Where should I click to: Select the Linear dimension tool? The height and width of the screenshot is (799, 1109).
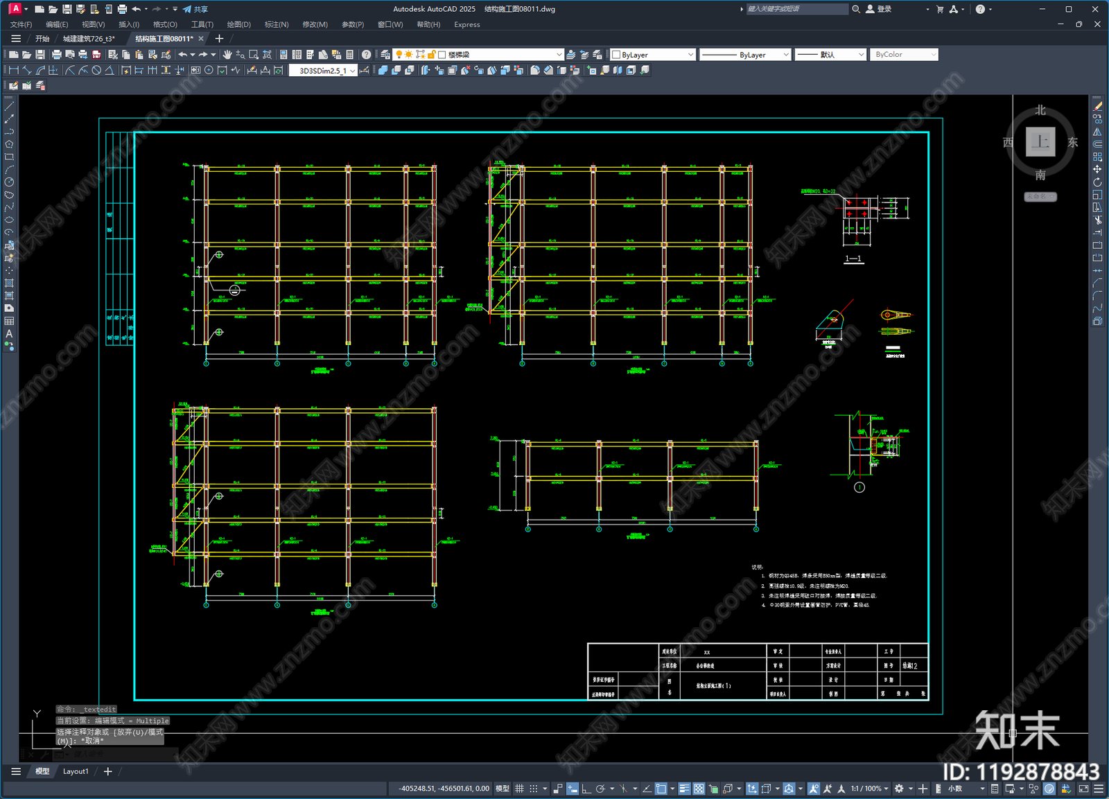point(13,70)
